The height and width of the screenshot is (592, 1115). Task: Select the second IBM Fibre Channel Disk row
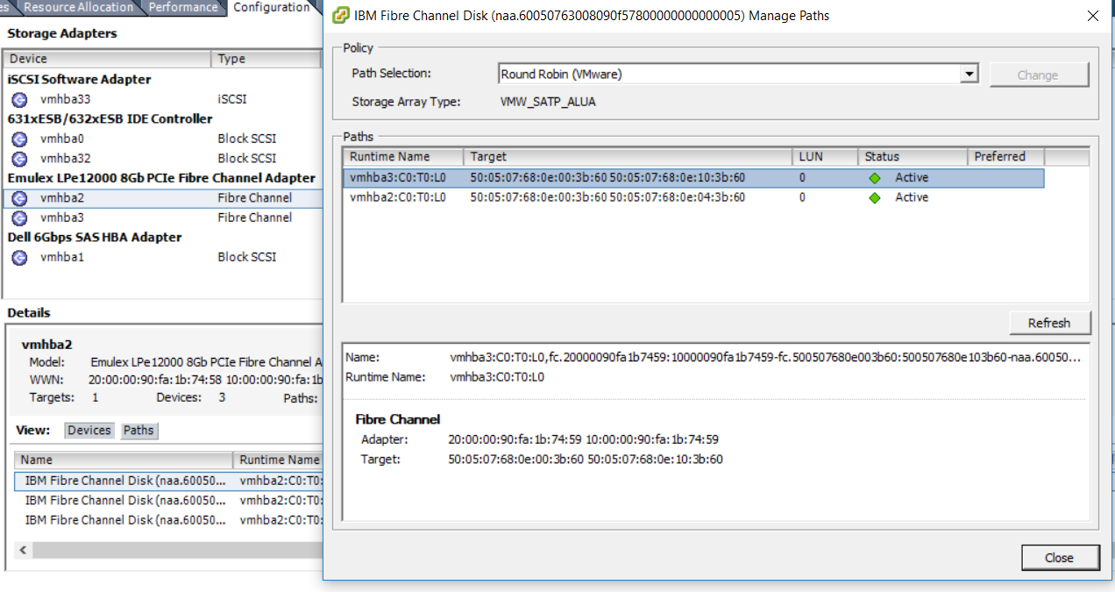pyautogui.click(x=169, y=501)
